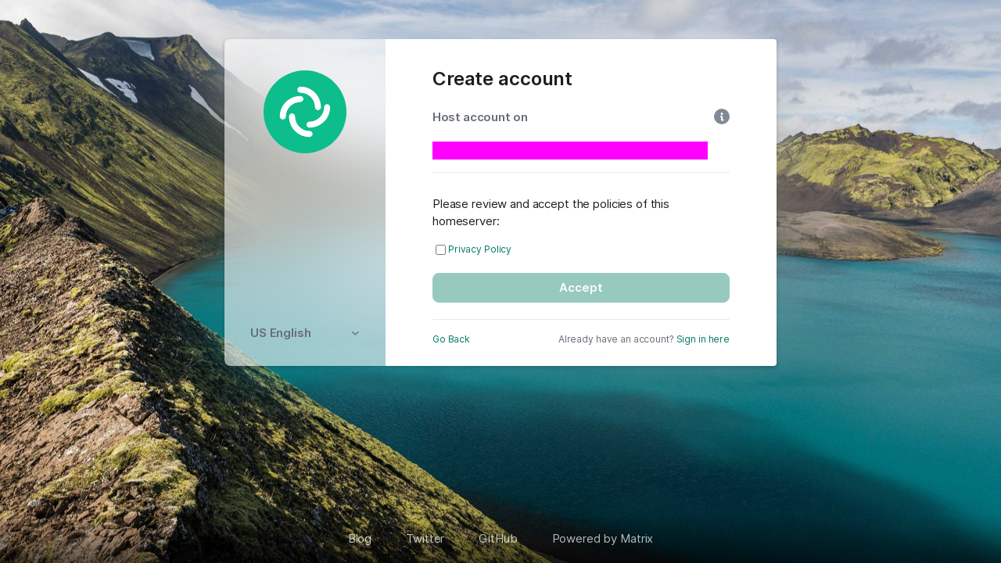Open the Blog footer link
Viewport: 1001px width, 563px height.
[360, 539]
